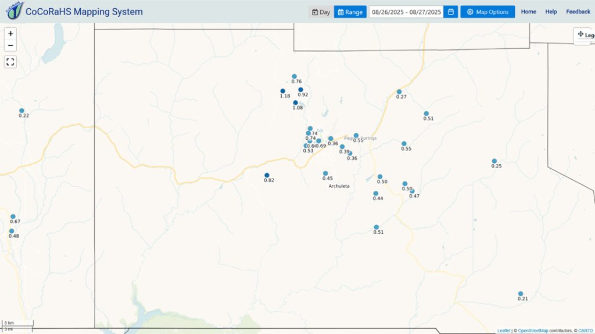Open the OpenStreetMap attribution link
This screenshot has width=595, height=334.
[533, 331]
